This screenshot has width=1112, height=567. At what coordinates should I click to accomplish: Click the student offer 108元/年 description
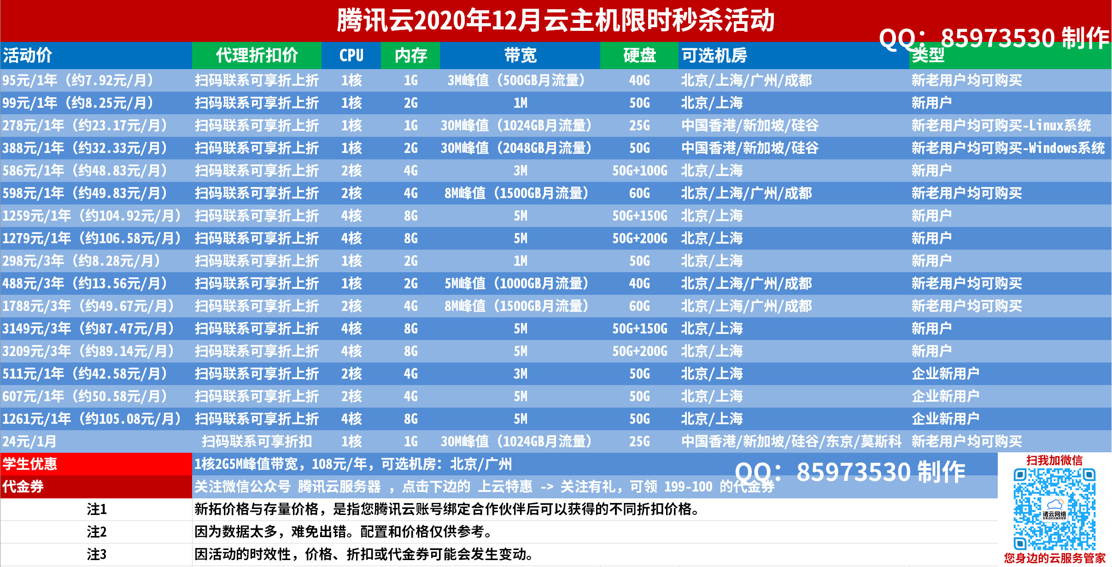[x=353, y=464]
